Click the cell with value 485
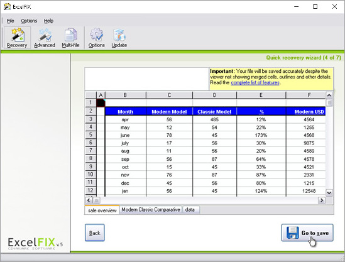 coord(214,119)
